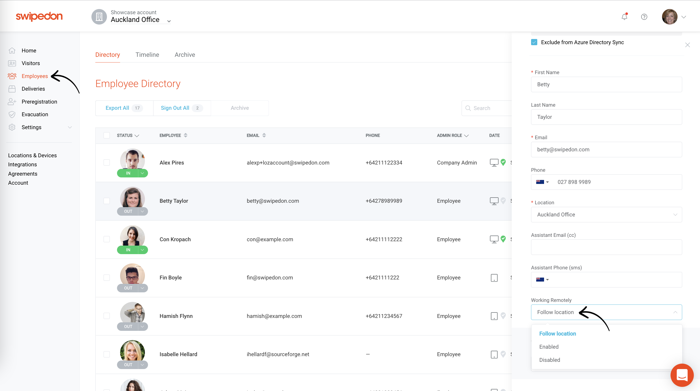Toggle Alex Pires's IN status button
Screen dimensions: 700x391
(128, 173)
